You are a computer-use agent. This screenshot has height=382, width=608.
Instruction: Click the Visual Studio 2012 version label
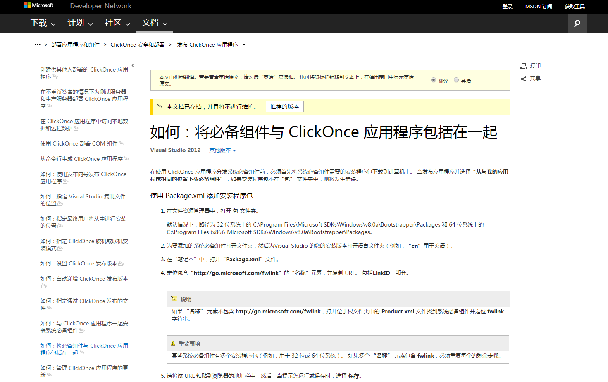[x=175, y=150]
